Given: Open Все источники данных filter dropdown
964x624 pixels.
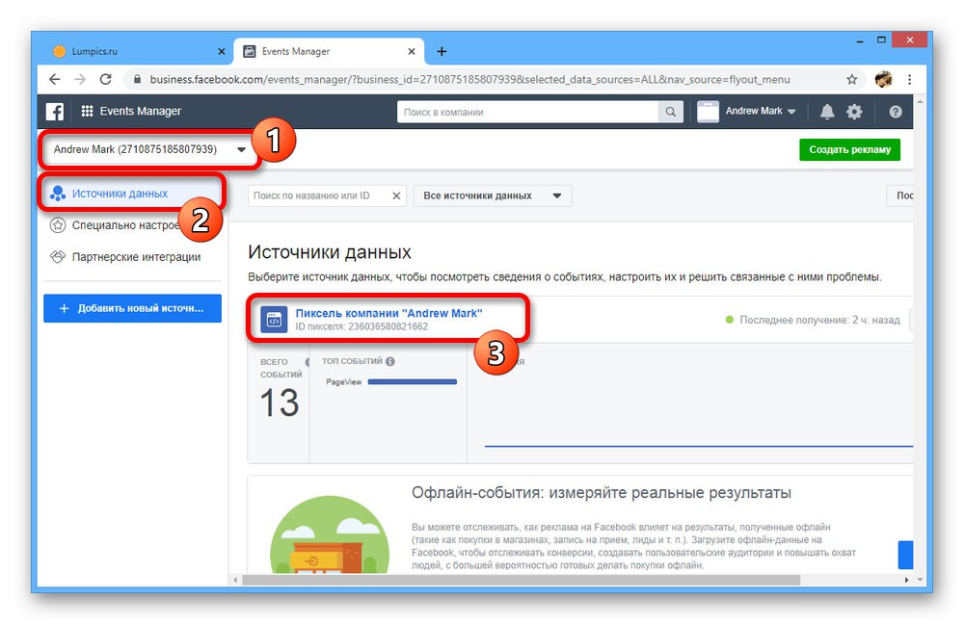Looking at the screenshot, I should [493, 195].
